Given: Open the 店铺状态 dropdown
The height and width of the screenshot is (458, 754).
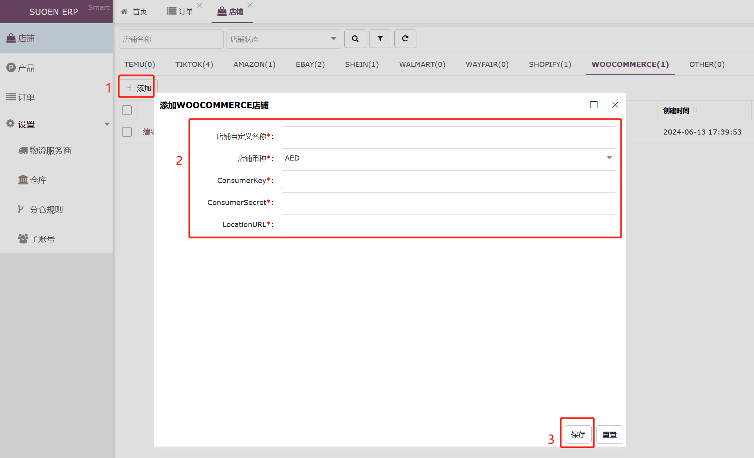Looking at the screenshot, I should [284, 39].
